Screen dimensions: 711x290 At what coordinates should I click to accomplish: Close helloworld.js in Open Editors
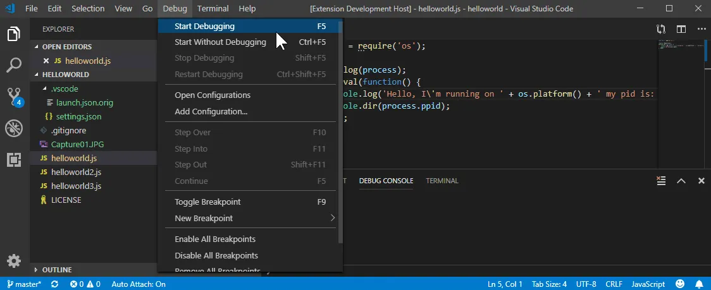46,61
